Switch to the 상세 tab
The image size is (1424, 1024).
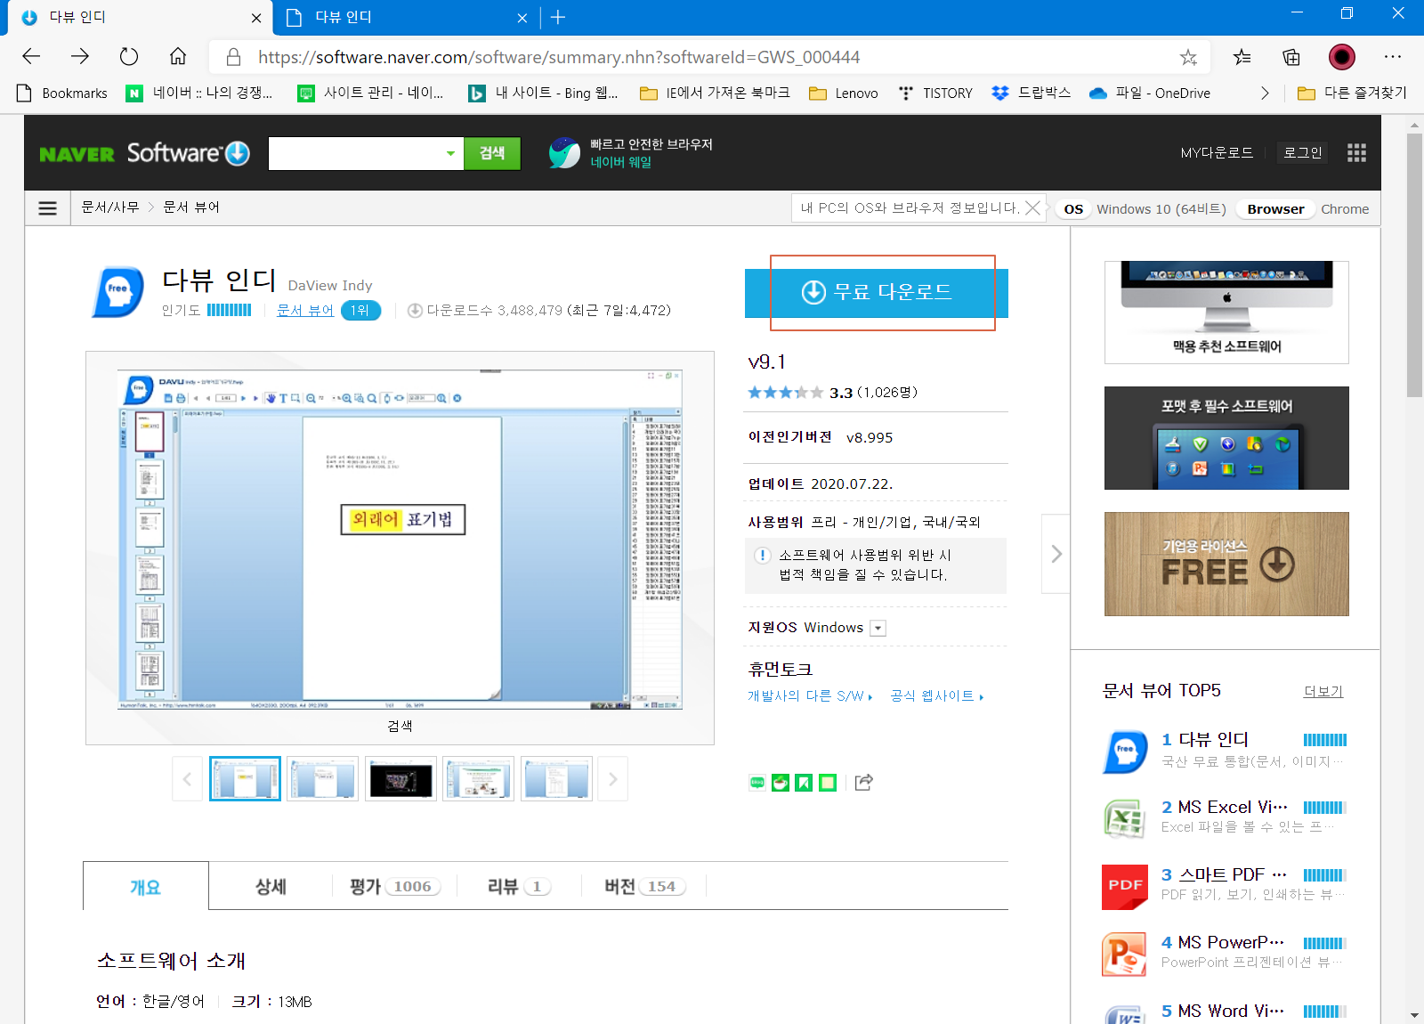click(271, 887)
